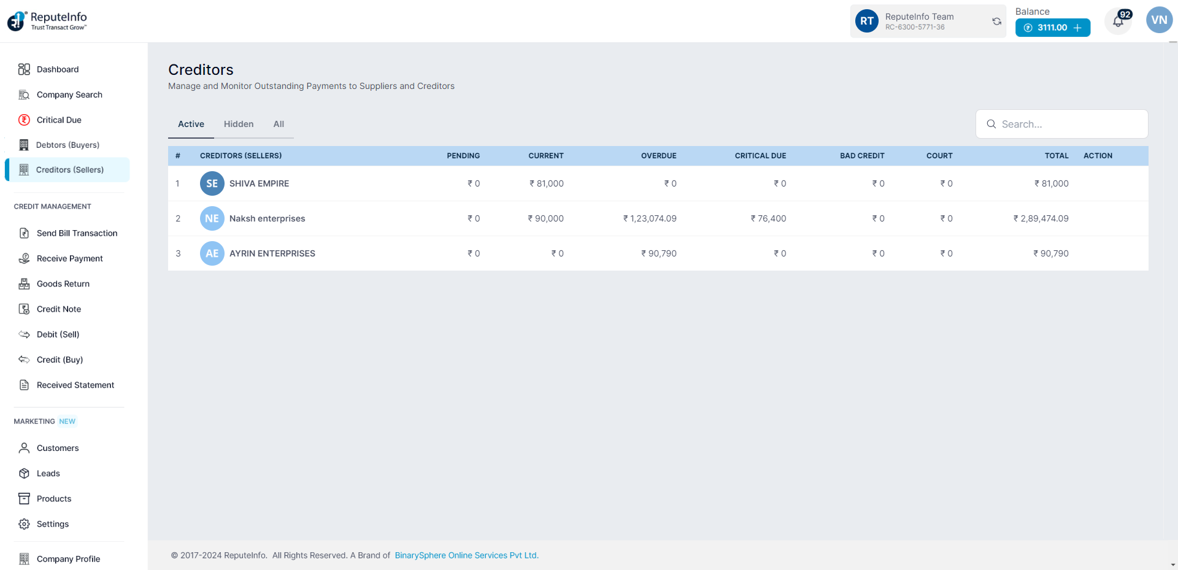1178x570 pixels.
Task: Click the ReputeInfo logo
Action: pyautogui.click(x=47, y=21)
